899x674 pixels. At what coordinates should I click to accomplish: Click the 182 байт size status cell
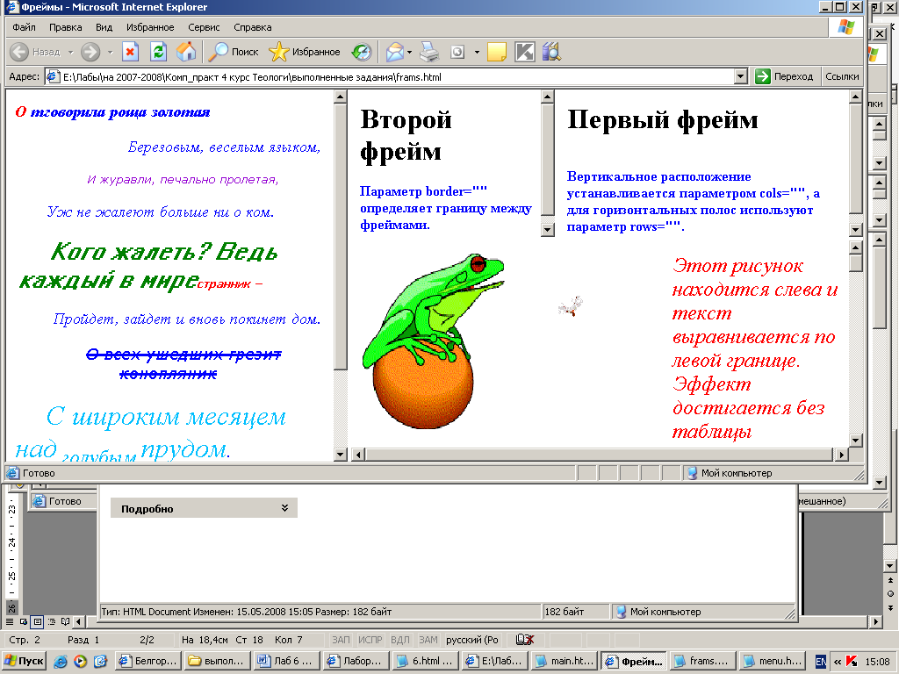576,612
